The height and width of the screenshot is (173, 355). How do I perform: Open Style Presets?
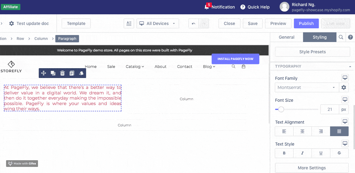[312, 52]
